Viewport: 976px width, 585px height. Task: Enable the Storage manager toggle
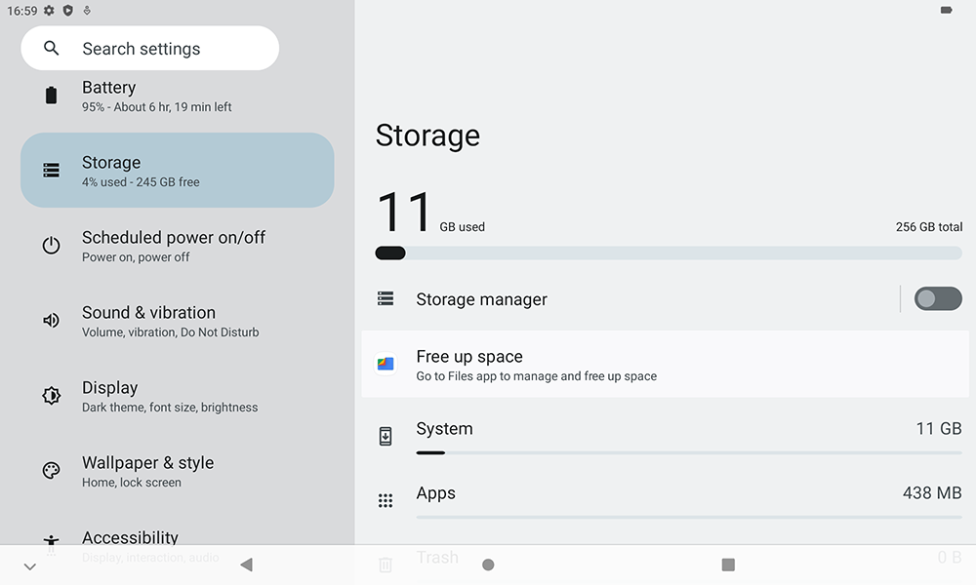click(x=937, y=299)
